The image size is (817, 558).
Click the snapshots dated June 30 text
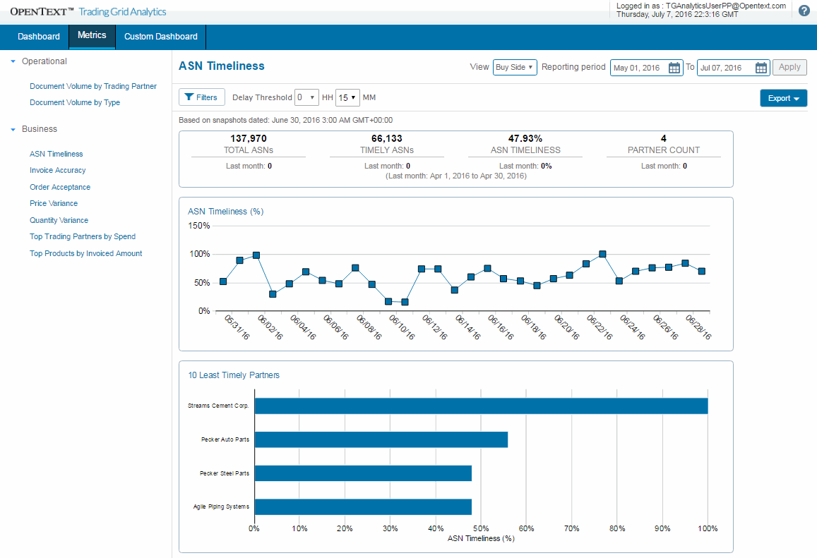point(285,120)
